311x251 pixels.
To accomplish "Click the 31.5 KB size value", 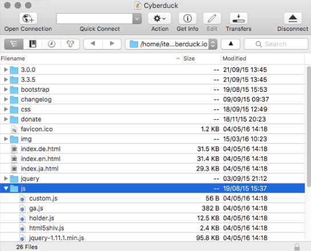I will point(208,149).
